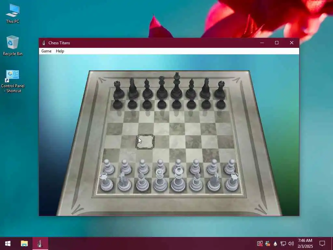Screen dimensions: 333x250
Task: Select the white bishop on f1
Action: (x=196, y=182)
